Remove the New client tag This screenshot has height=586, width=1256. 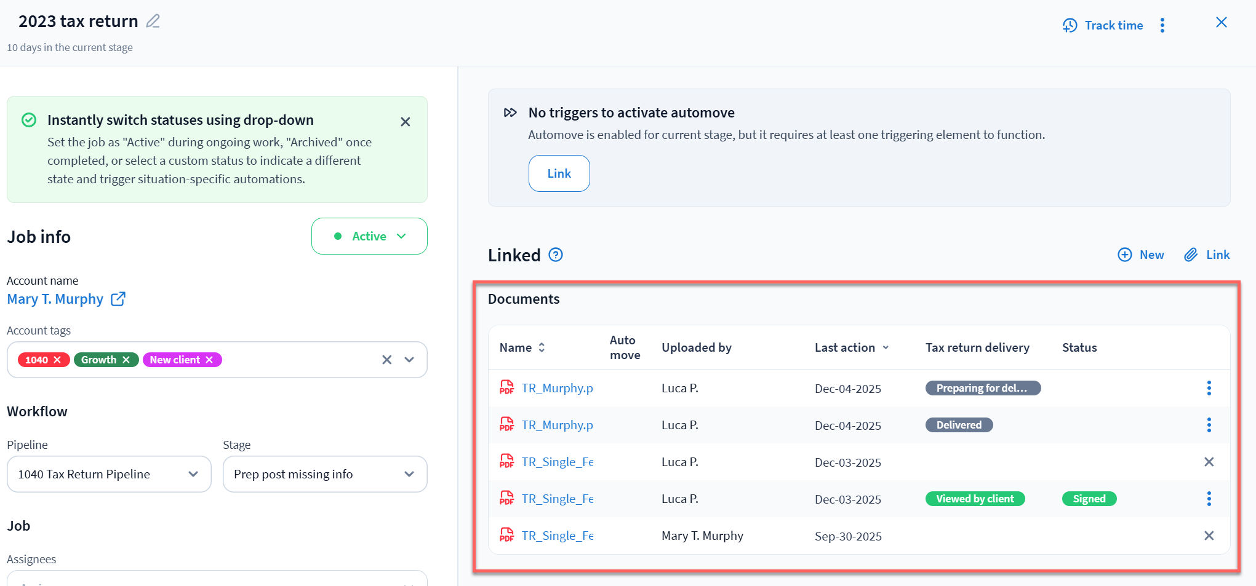pyautogui.click(x=209, y=360)
